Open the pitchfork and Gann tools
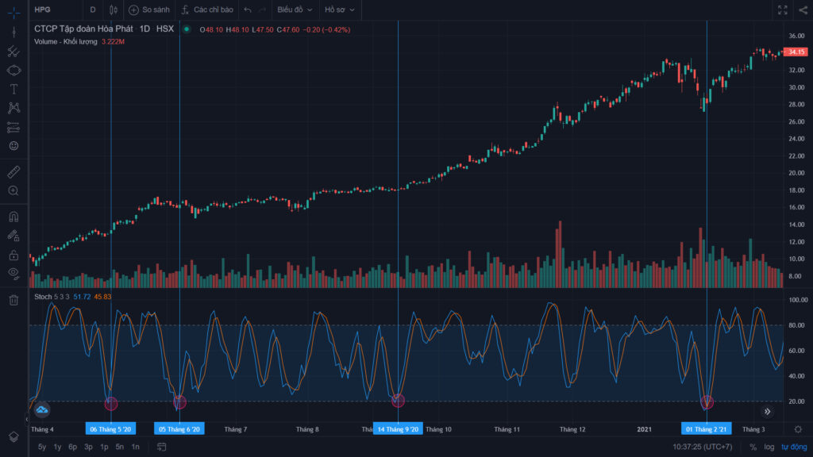The height and width of the screenshot is (457, 813). coord(14,52)
